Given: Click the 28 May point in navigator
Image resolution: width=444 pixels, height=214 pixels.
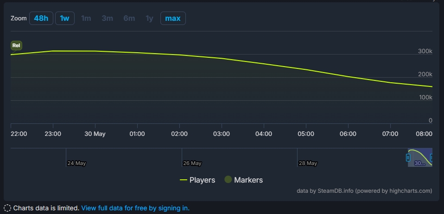Looking at the screenshot, I should click(308, 163).
